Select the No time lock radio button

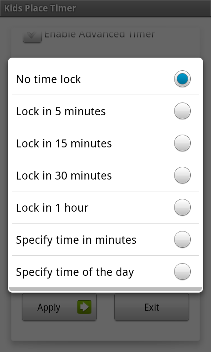182,79
